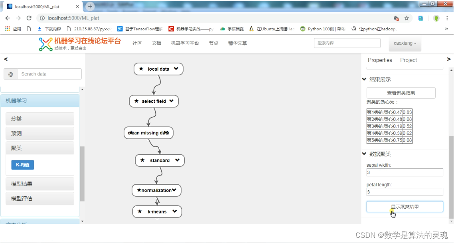Open the normalization node dropdown
This screenshot has width=454, height=243.
coord(174,190)
